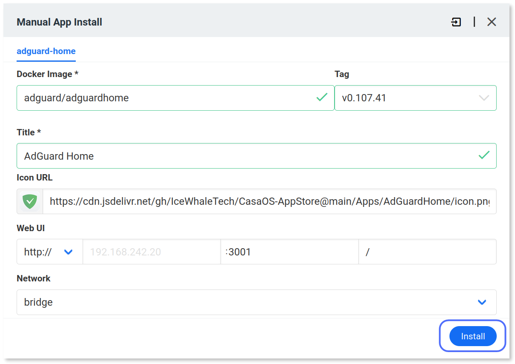The width and height of the screenshot is (515, 364).
Task: Click the gray chevron on the Tag dropdown
Action: (x=484, y=98)
